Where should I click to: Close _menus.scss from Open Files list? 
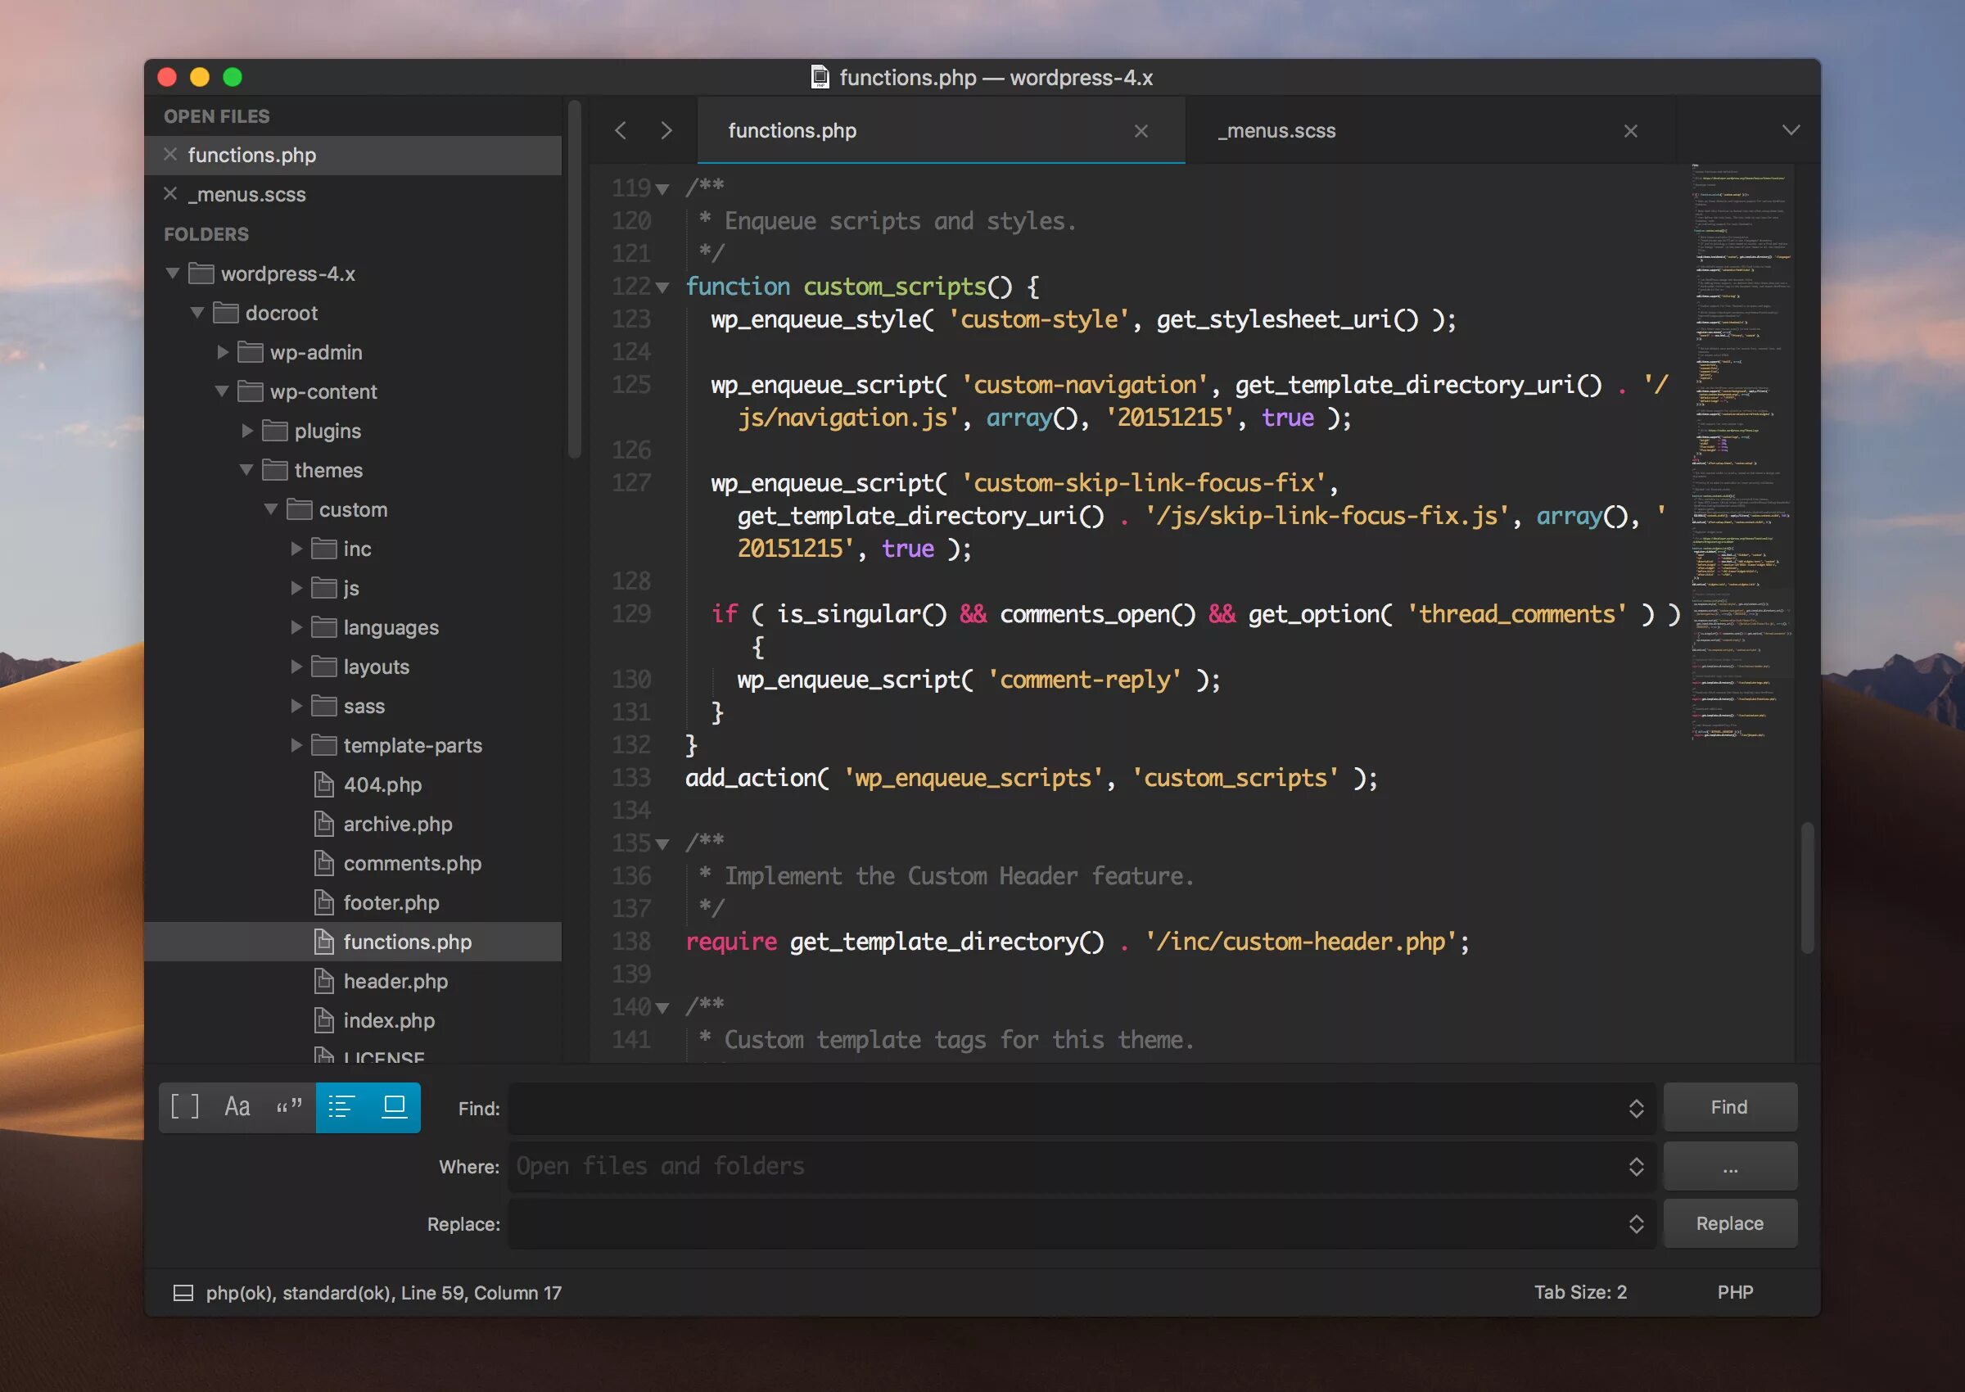[172, 194]
